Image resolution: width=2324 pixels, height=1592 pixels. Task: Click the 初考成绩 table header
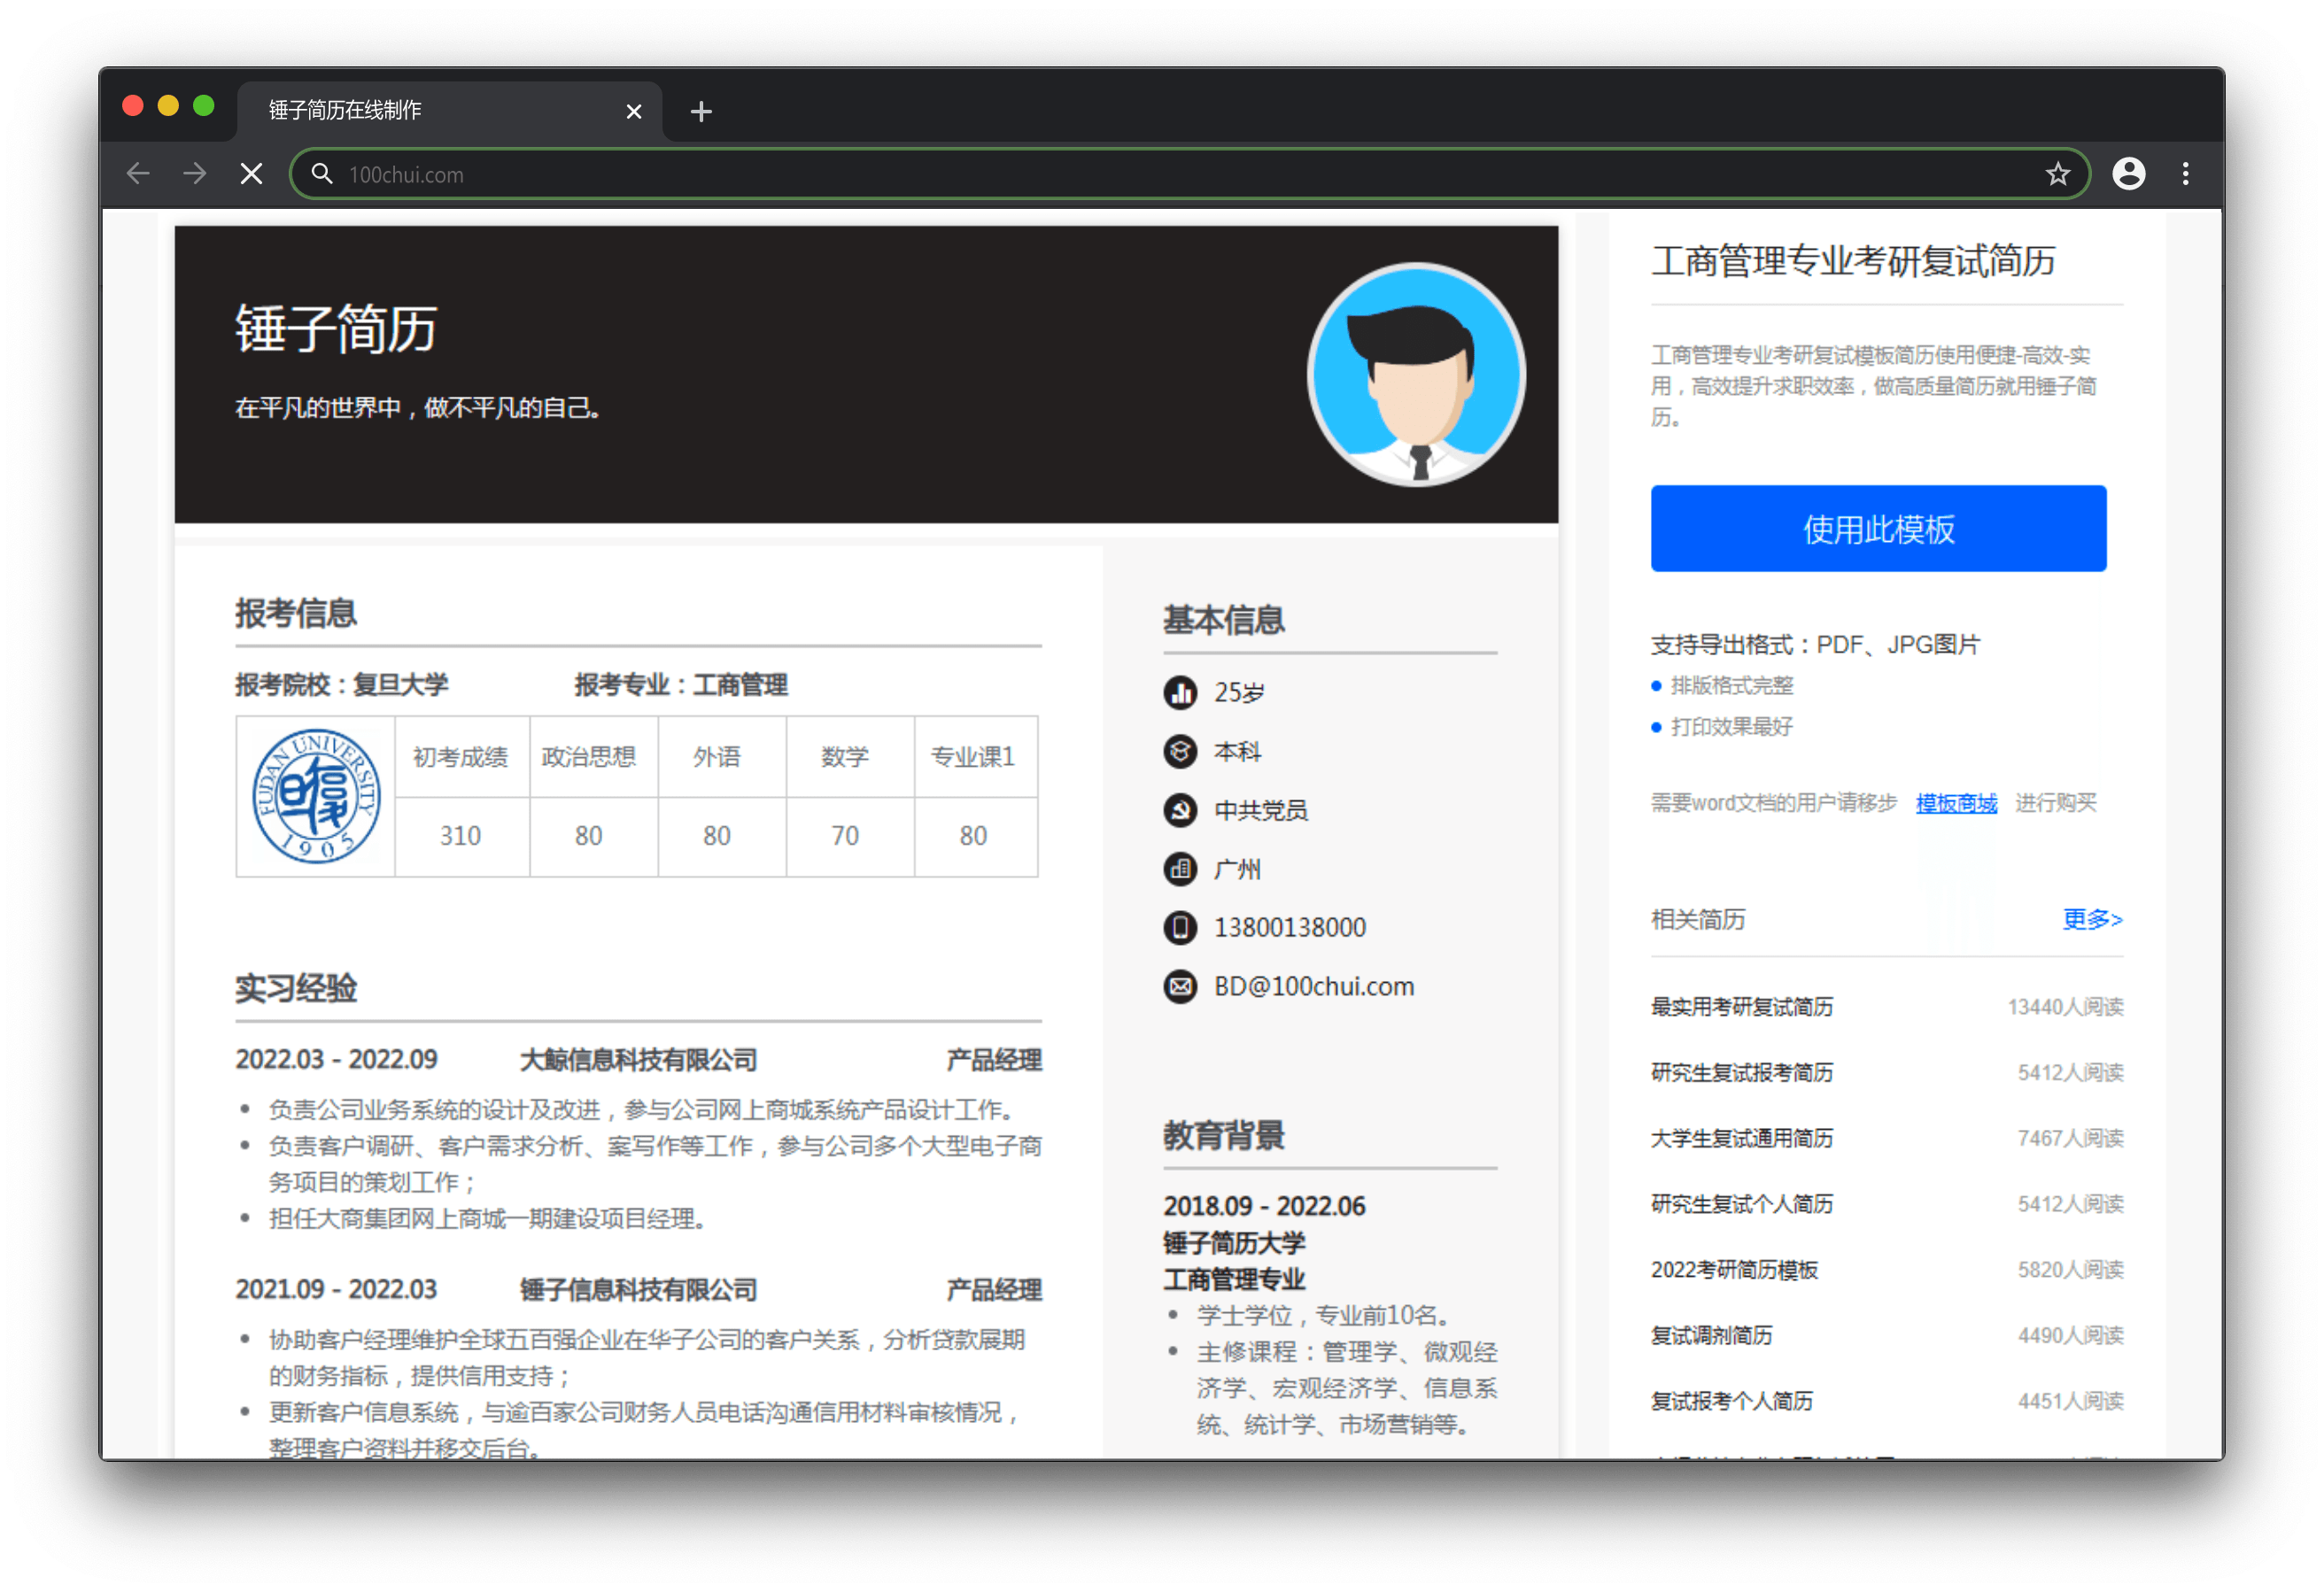(460, 757)
